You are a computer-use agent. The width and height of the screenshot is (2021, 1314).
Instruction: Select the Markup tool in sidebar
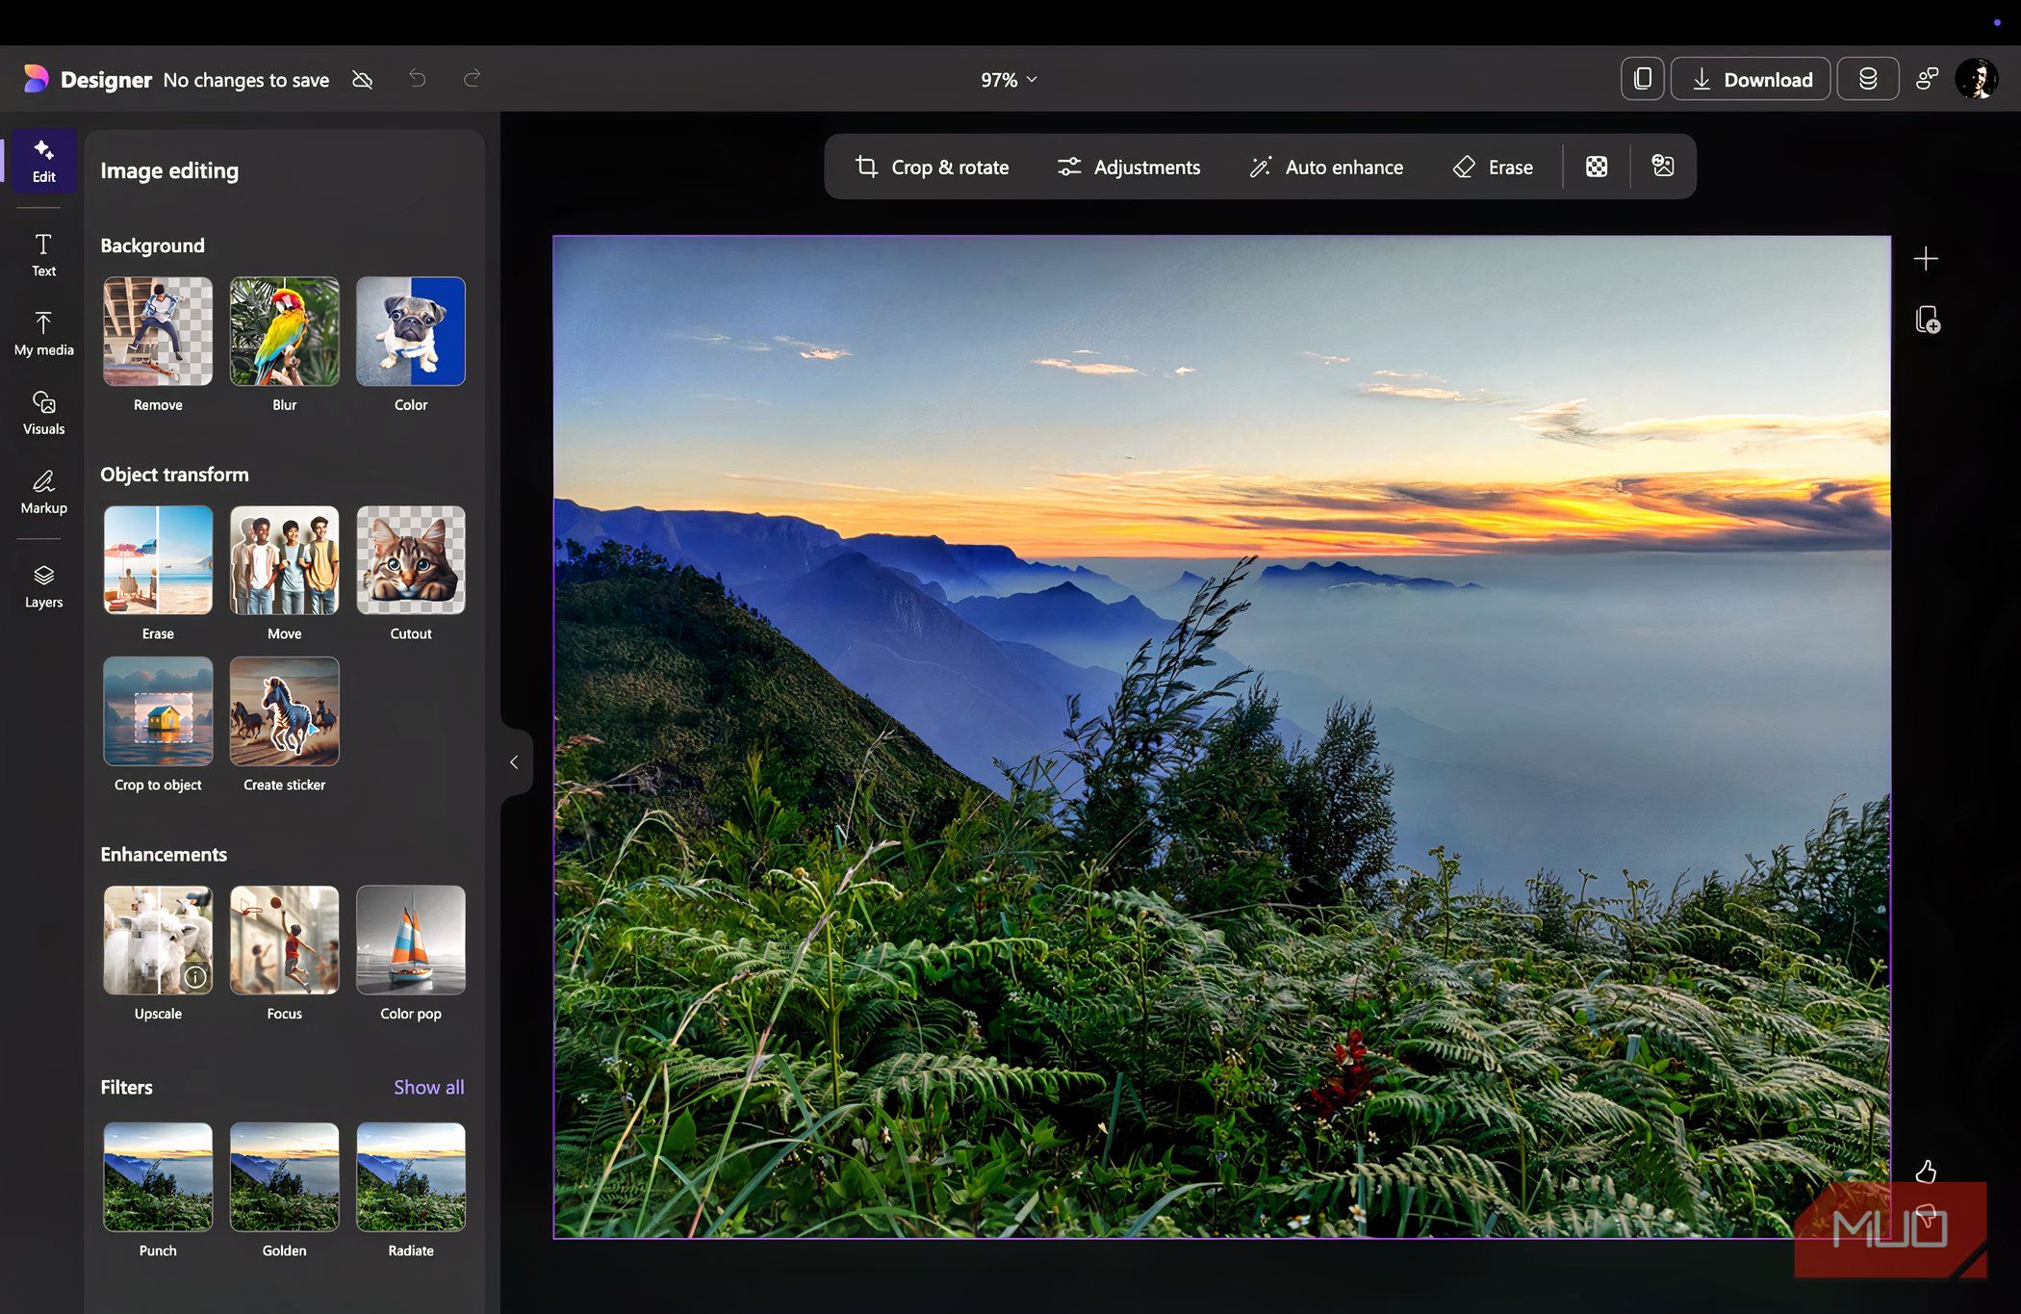coord(43,492)
